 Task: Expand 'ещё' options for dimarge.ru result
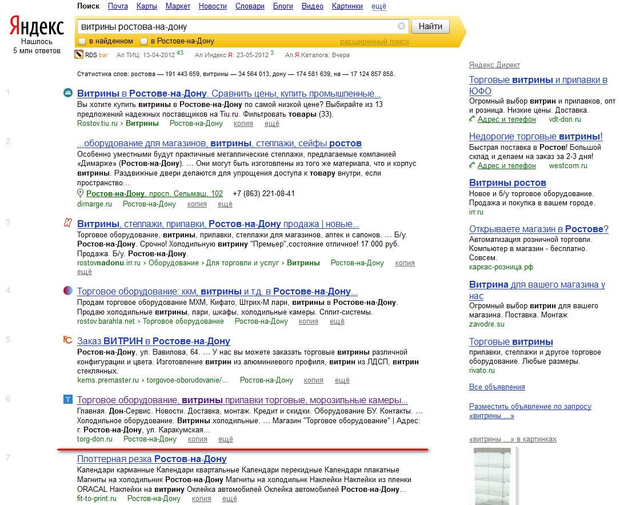225,204
